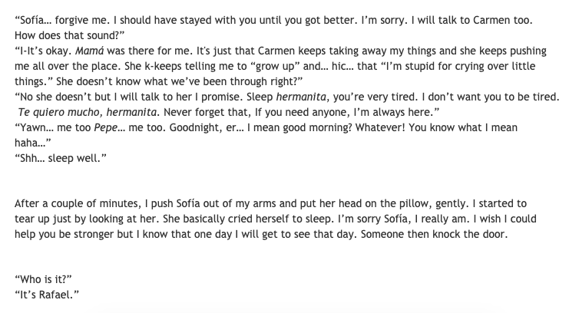Click the italic name "Pepe"

point(106,127)
